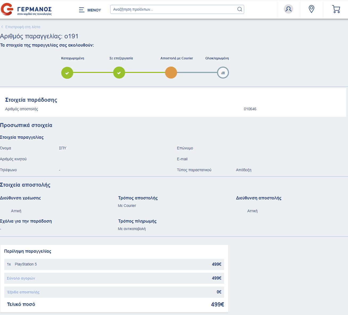Click the Στοιχεία παράδοσης heading
348x315 pixels.
click(31, 100)
